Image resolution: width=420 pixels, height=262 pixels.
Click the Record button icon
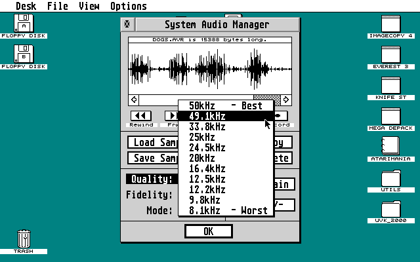click(281, 116)
